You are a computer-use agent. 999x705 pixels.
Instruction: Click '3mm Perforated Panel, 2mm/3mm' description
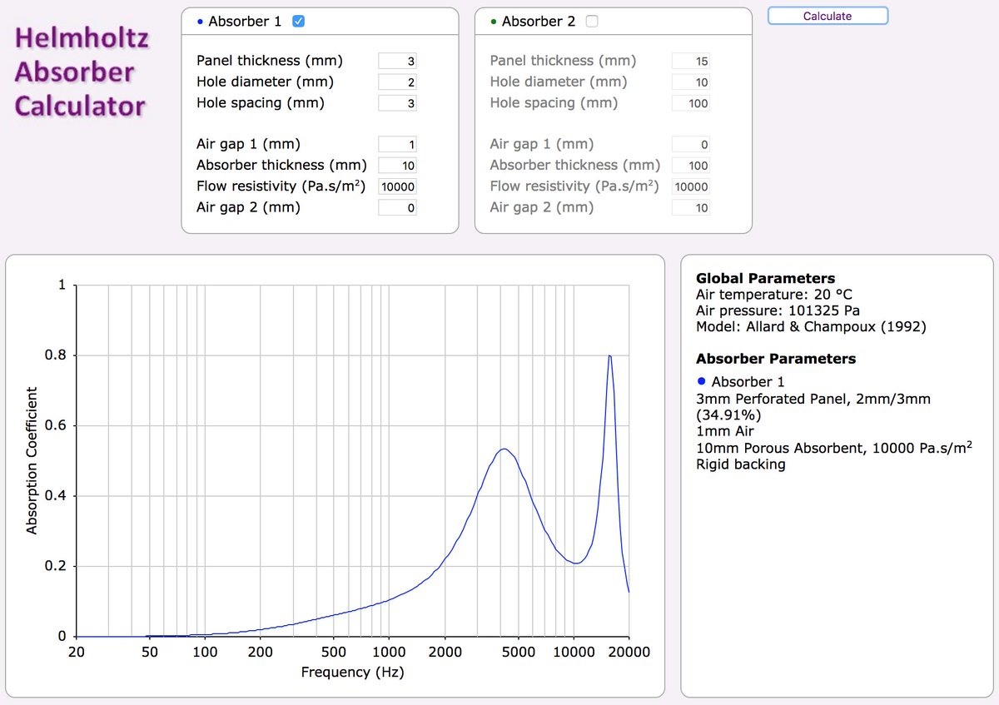[813, 400]
